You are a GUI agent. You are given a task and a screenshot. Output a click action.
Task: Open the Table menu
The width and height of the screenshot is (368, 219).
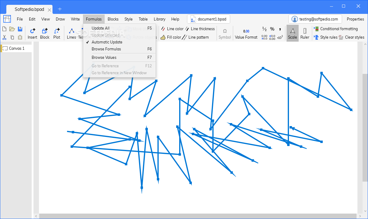(143, 19)
